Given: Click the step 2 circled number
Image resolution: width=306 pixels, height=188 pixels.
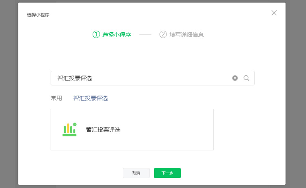Looking at the screenshot, I should point(163,35).
